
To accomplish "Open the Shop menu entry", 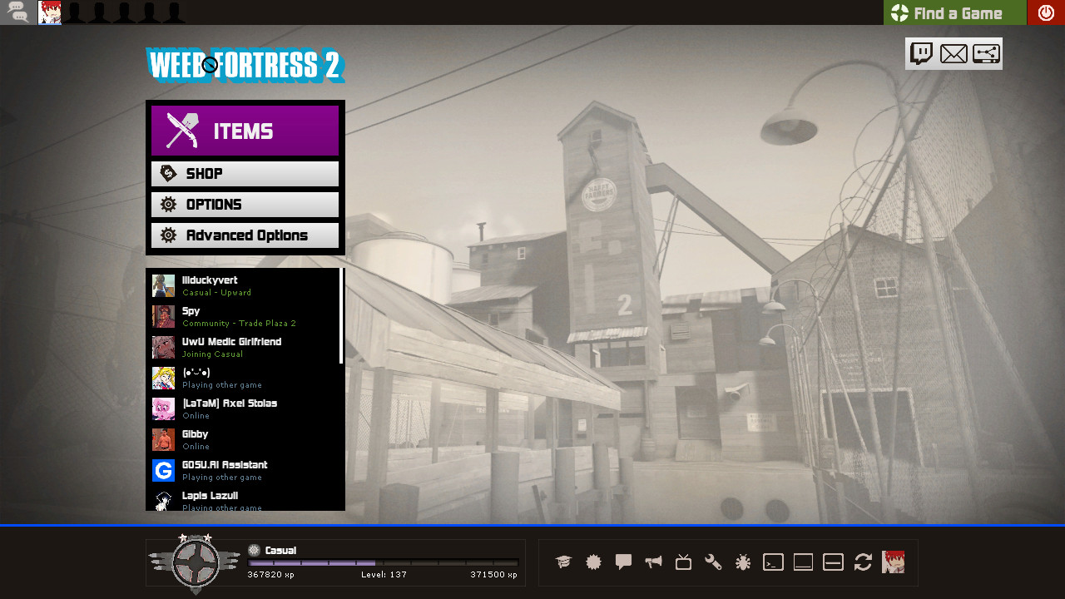I will [x=245, y=173].
